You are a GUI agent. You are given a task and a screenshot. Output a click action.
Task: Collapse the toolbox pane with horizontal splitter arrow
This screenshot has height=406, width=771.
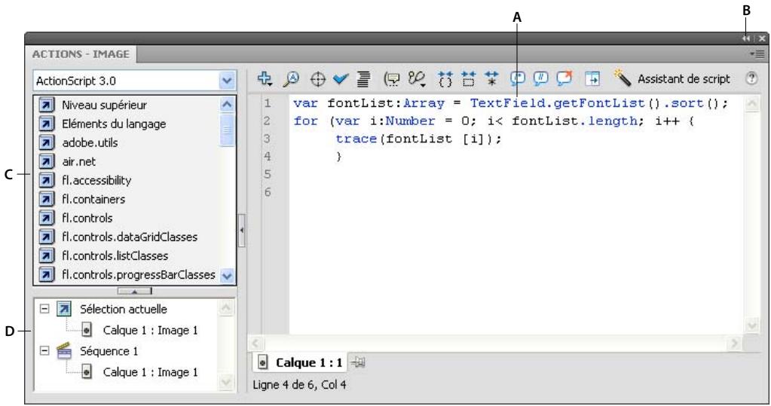135,292
